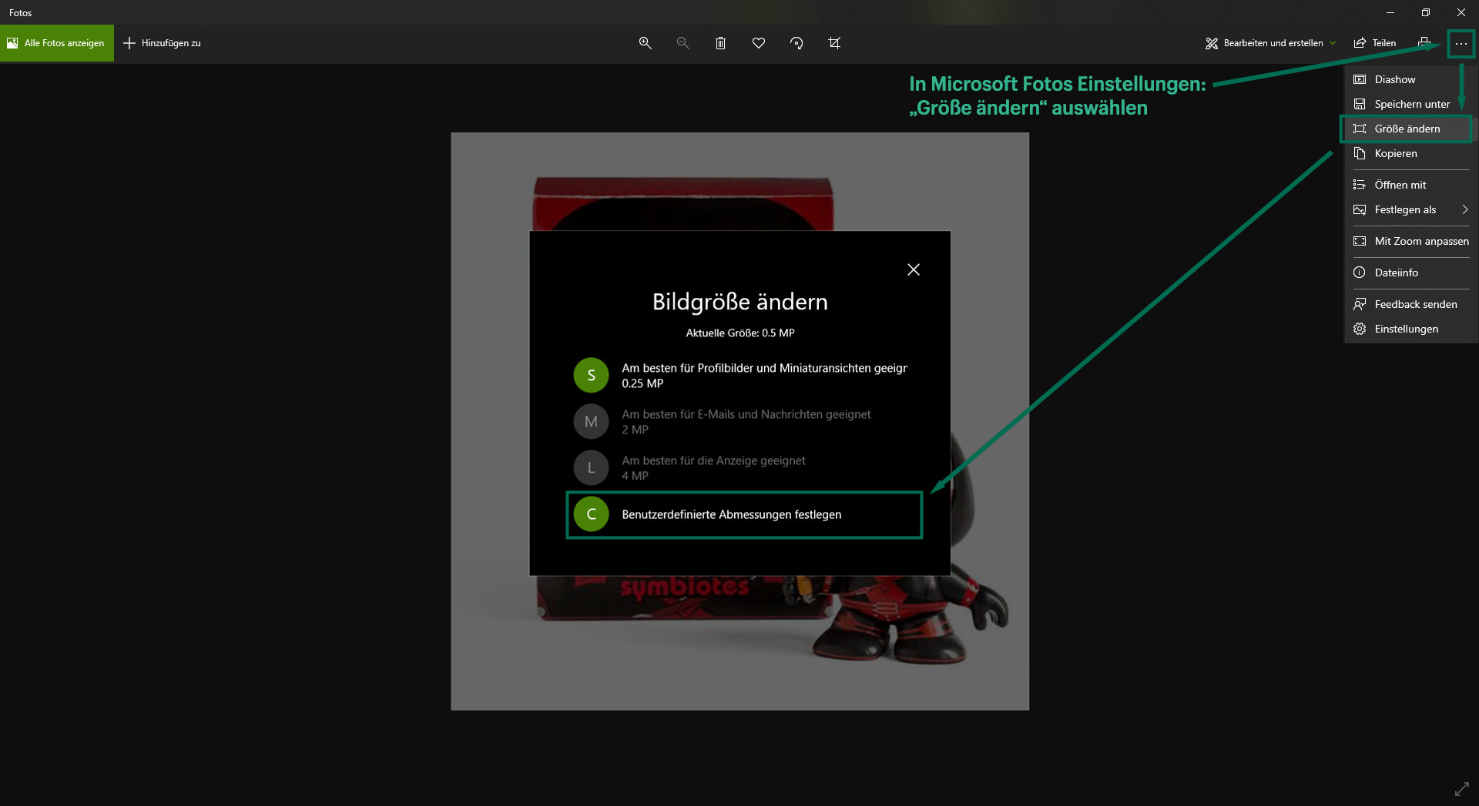This screenshot has height=806, width=1479.
Task: Click the printer icon in the toolbar
Action: tap(1424, 43)
